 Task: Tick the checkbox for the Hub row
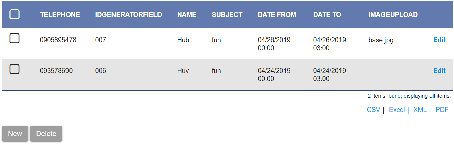coord(14,39)
